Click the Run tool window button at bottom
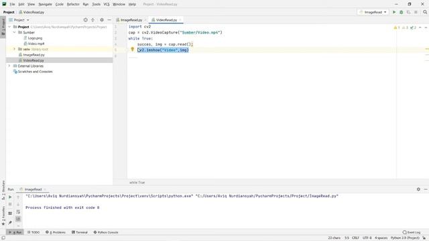Screen dimensions: 429x241 click(x=15, y=232)
